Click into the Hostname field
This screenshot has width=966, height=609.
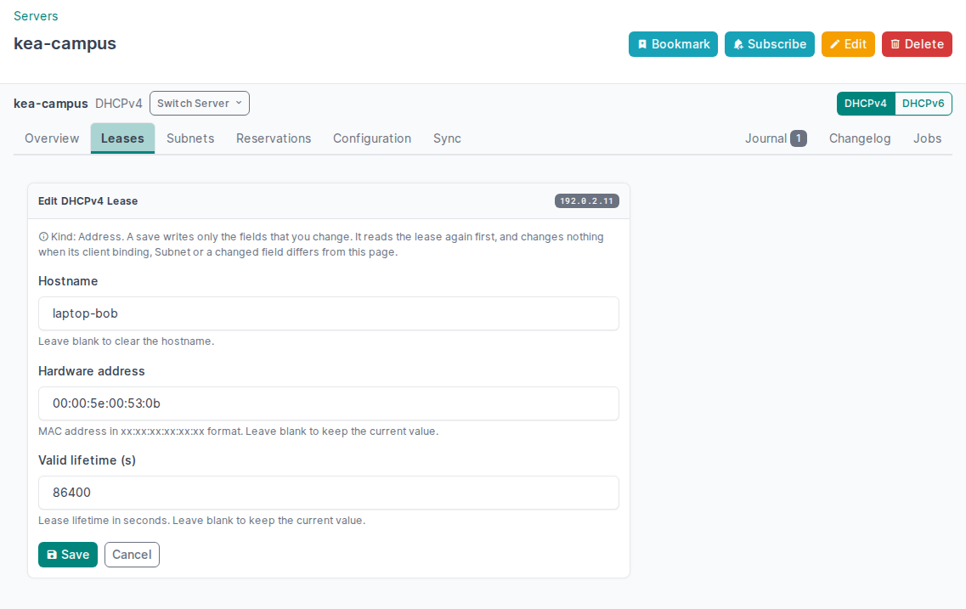(328, 313)
